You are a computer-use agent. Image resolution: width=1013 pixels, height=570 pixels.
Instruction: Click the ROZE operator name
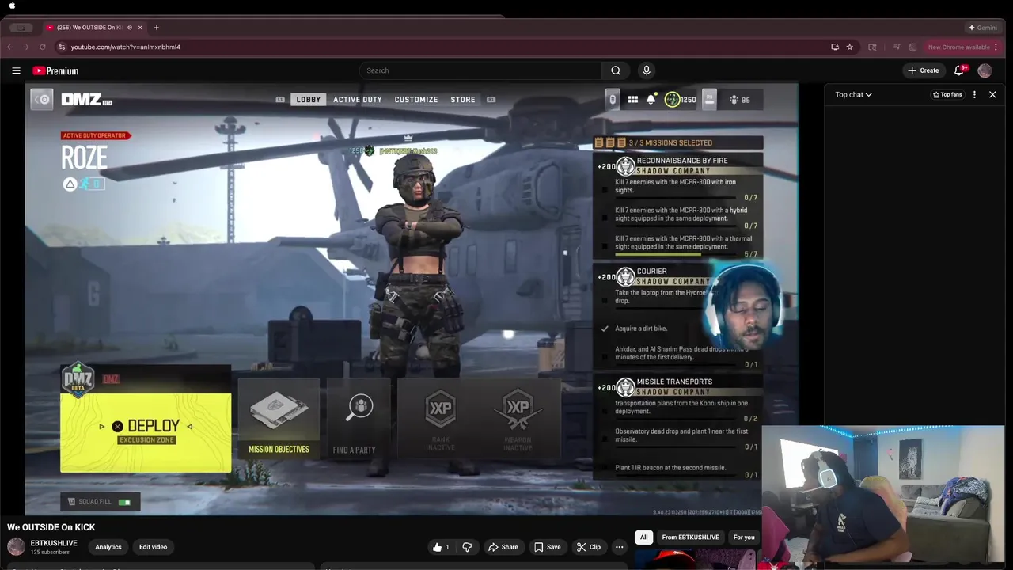click(x=84, y=158)
